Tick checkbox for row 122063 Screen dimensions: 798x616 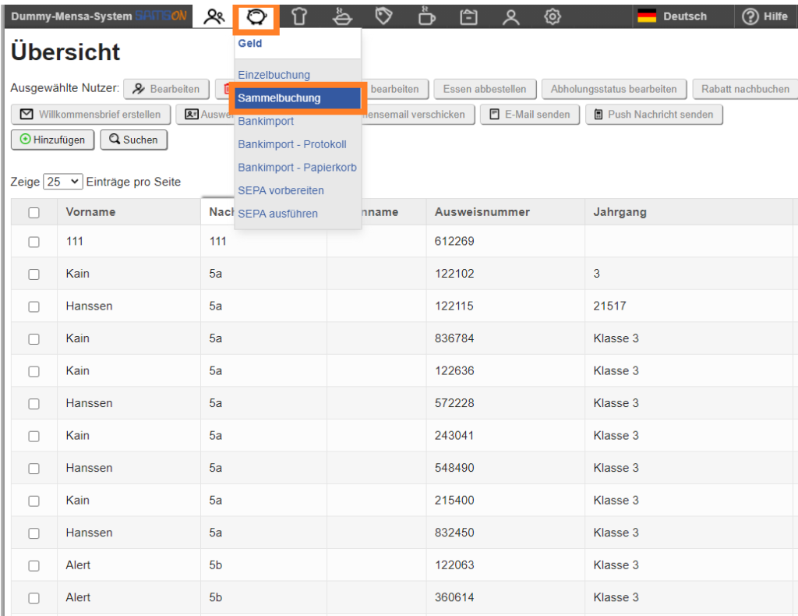pyautogui.click(x=34, y=565)
